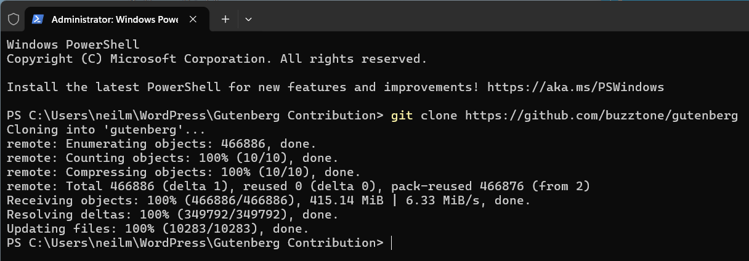Click the Receiving objects 415.14 MiB line

tap(269, 200)
